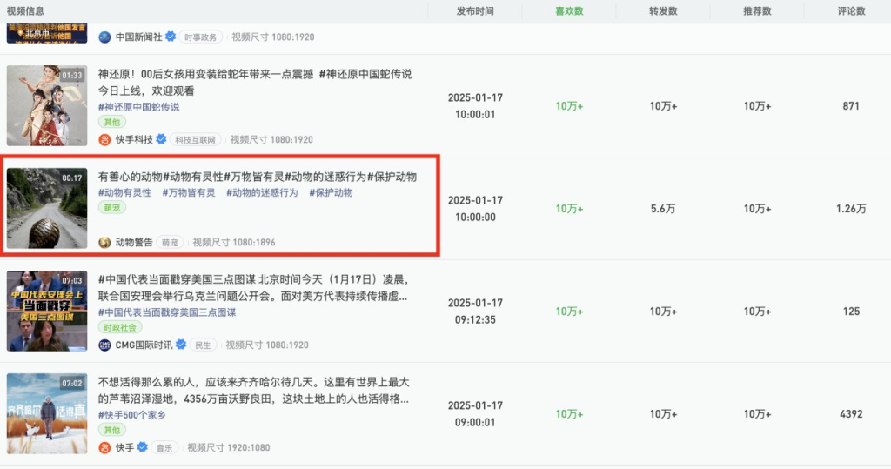Click the blue hashtag link #中国代表当面戳穿美国三点图谋
Viewport: 891px width, 469px height.
click(166, 312)
